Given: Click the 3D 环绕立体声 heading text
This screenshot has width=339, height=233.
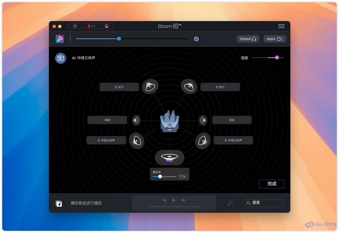Looking at the screenshot, I should click(83, 58).
